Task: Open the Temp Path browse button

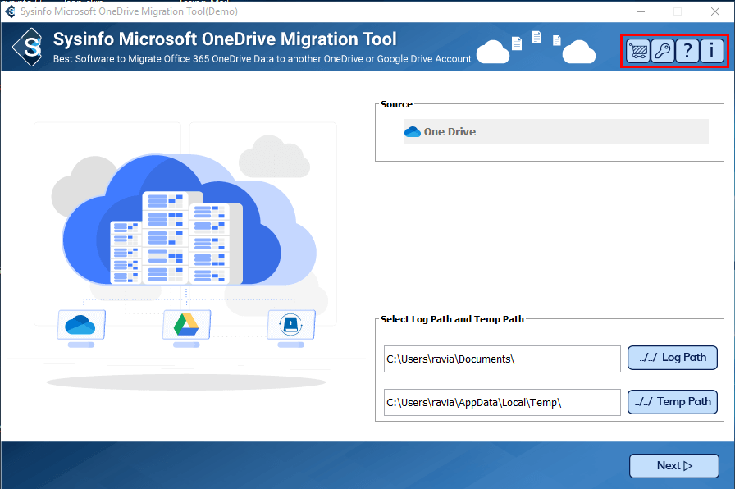Action: coord(673,402)
